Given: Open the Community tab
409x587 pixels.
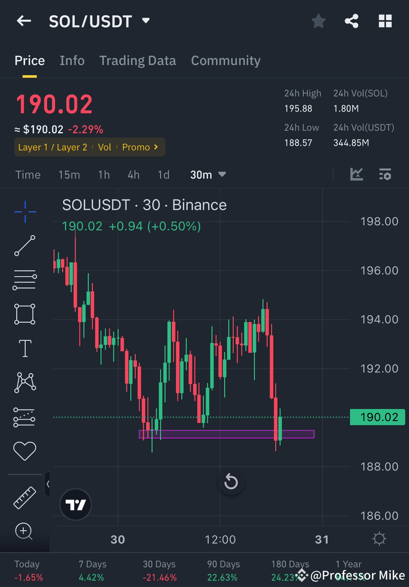Looking at the screenshot, I should tap(225, 60).
